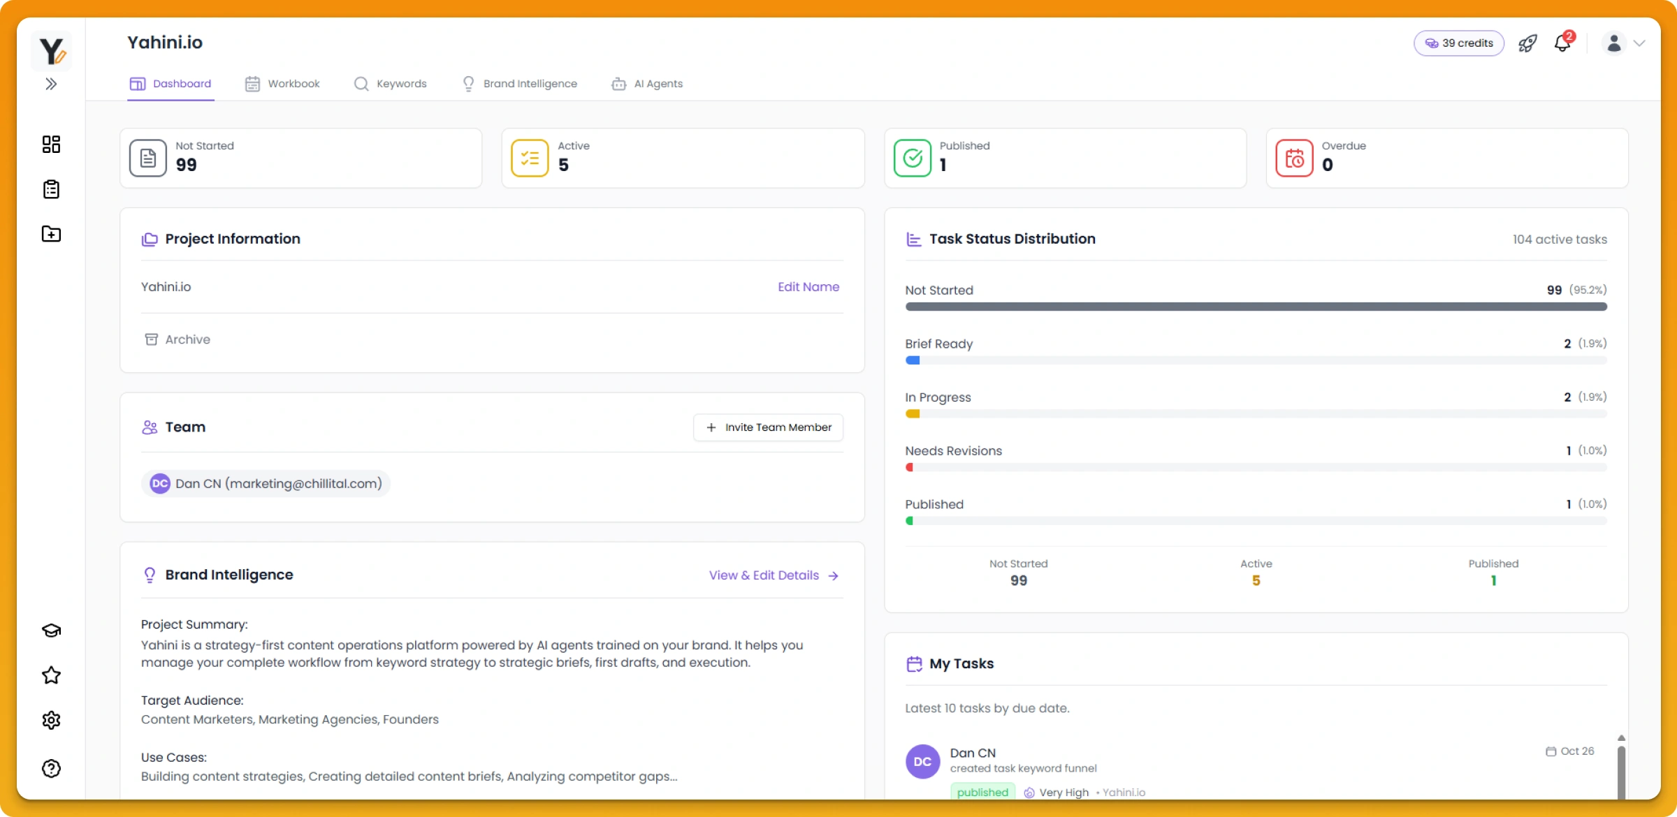Click the 39 credits badge
The height and width of the screenshot is (817, 1677).
(x=1458, y=43)
